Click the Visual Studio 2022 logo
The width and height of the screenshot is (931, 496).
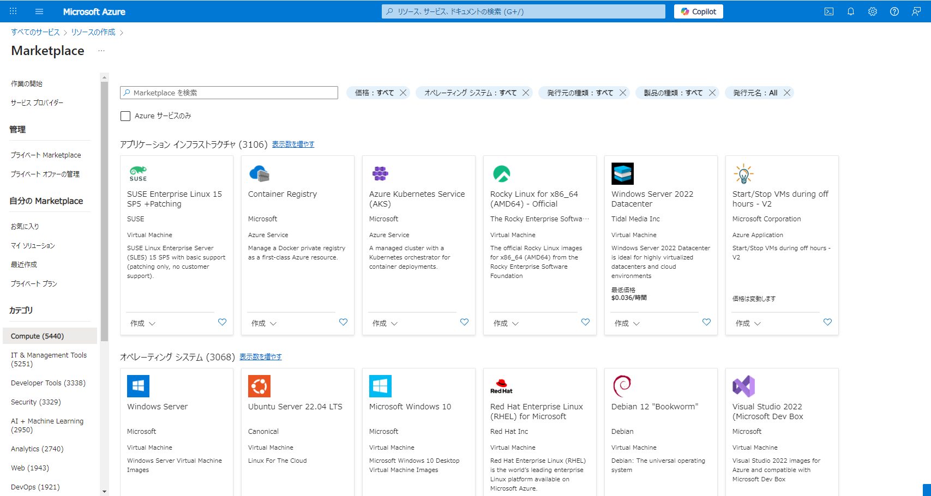coord(743,386)
